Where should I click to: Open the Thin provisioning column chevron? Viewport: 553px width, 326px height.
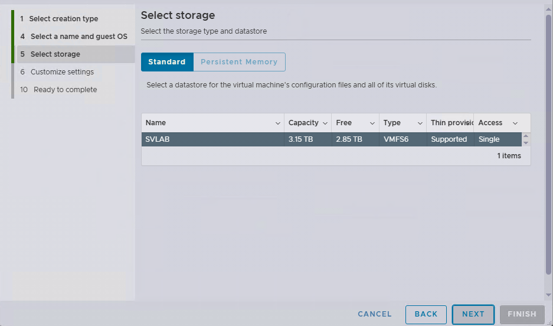point(469,123)
